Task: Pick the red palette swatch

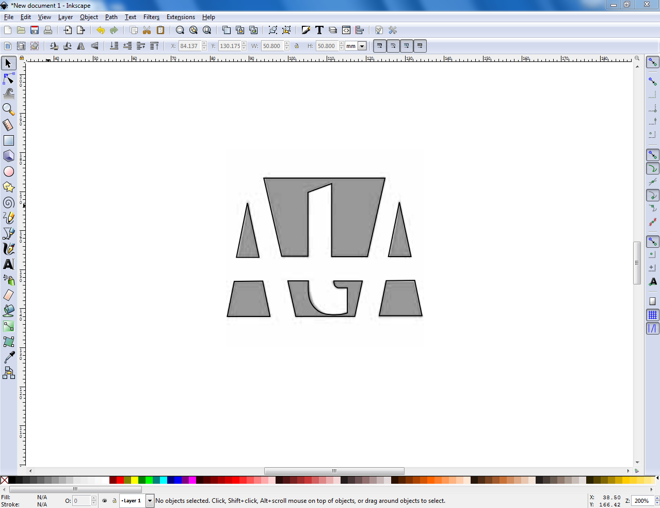Action: pyautogui.click(x=120, y=480)
